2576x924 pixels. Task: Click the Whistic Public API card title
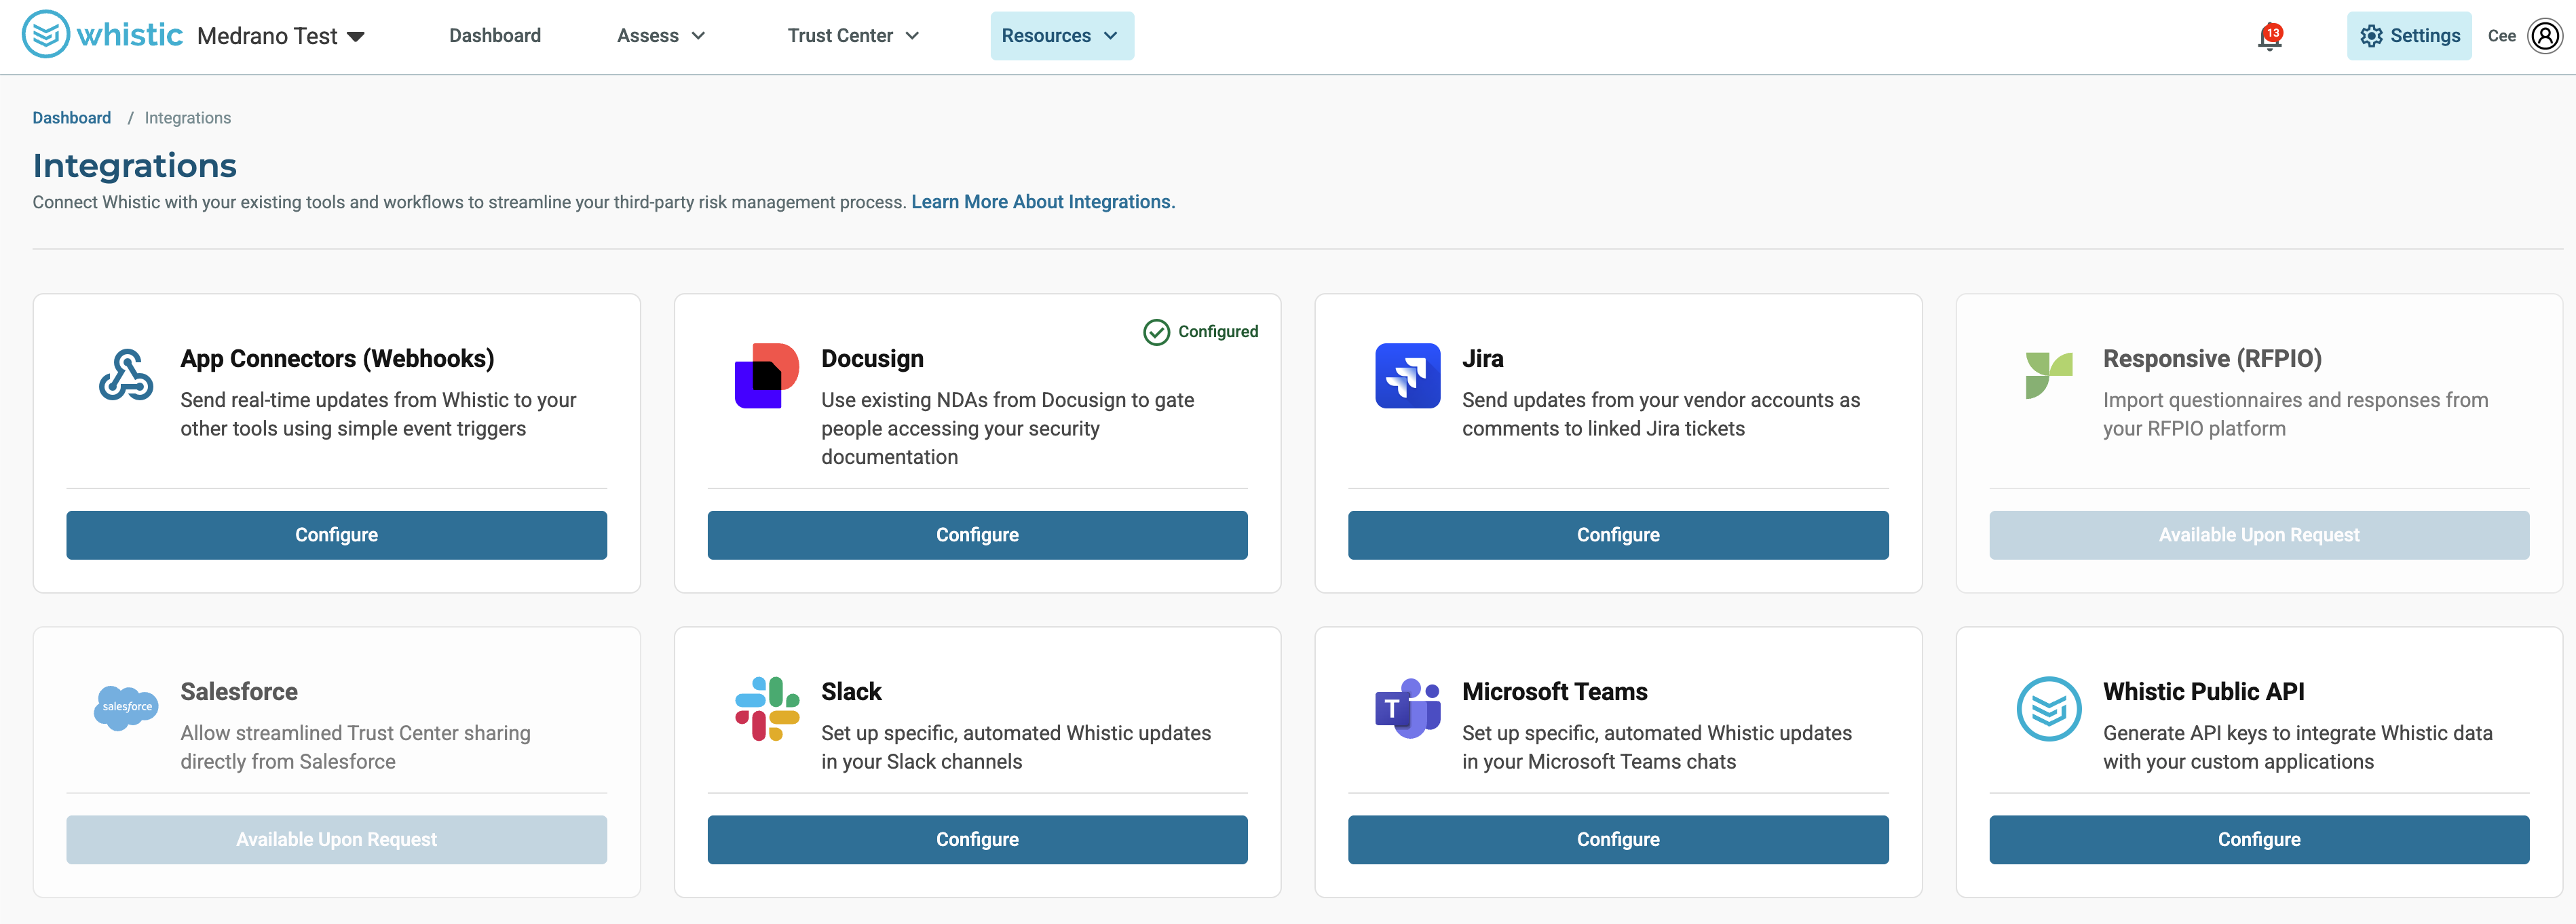tap(2203, 692)
